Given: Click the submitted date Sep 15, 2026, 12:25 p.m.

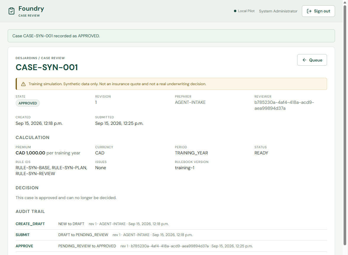Looking at the screenshot, I should [x=119, y=123].
